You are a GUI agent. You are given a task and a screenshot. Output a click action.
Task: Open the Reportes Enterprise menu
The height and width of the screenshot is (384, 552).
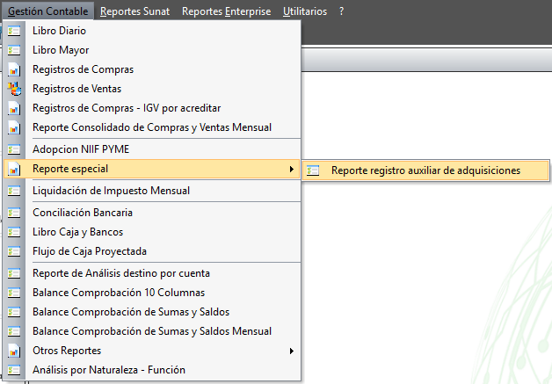pyautogui.click(x=227, y=11)
